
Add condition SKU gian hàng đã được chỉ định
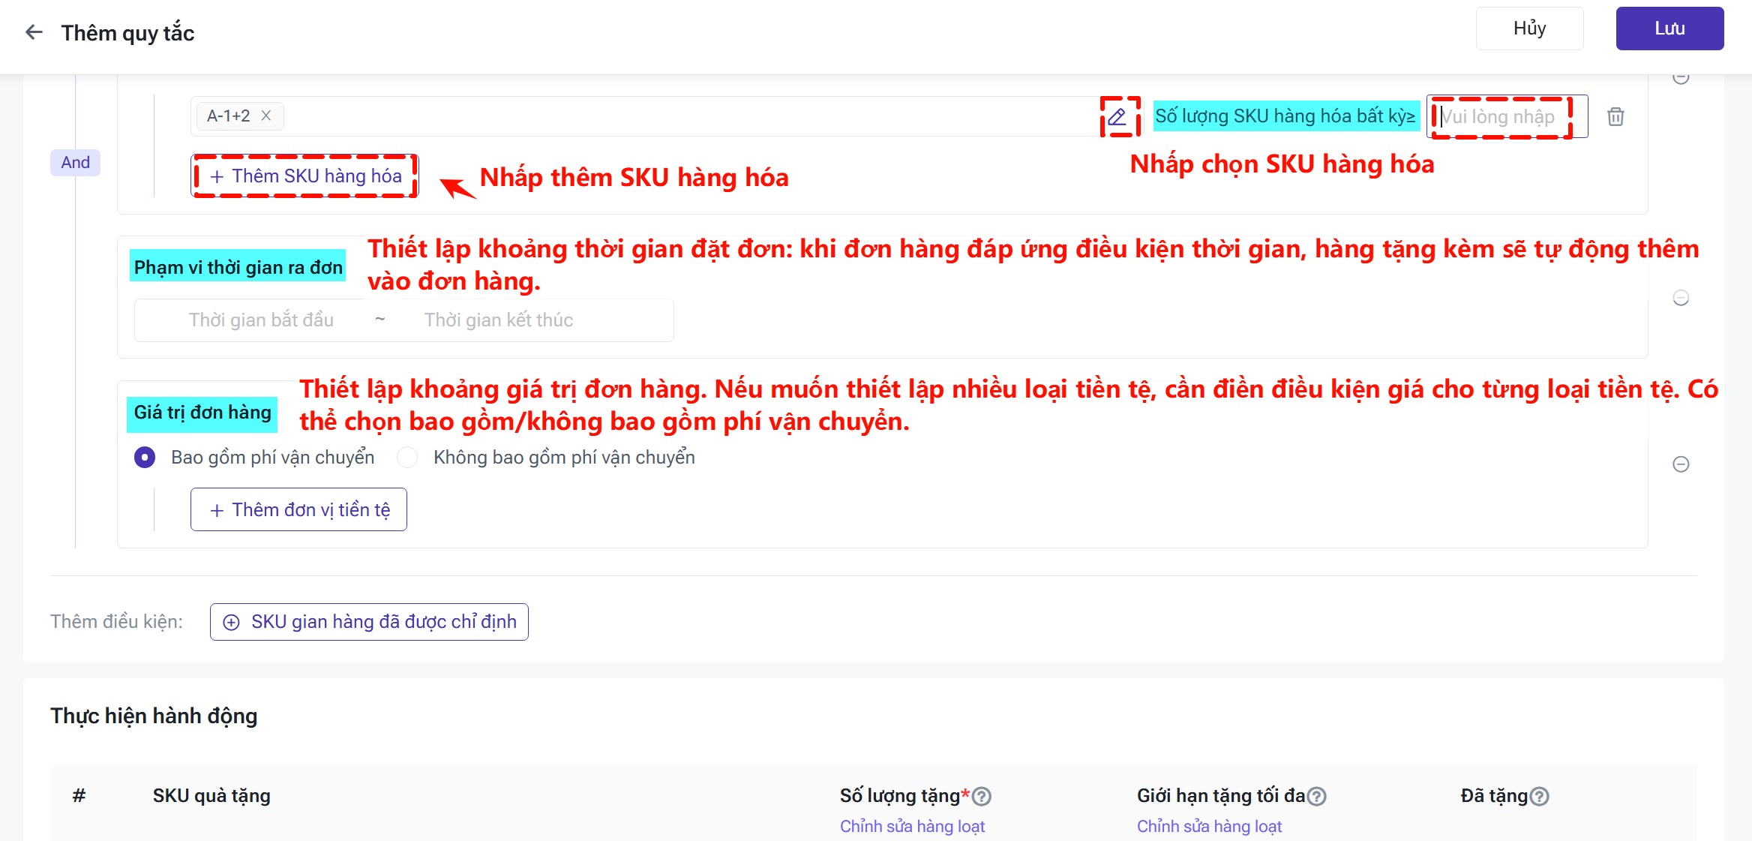click(369, 622)
